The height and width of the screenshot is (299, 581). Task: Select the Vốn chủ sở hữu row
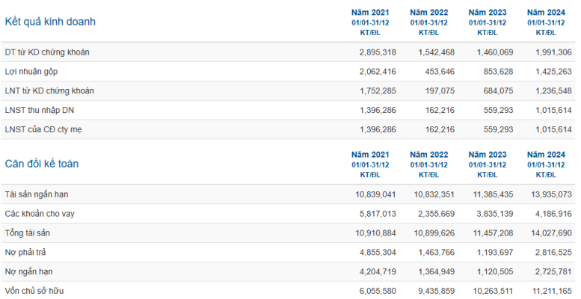point(289,291)
